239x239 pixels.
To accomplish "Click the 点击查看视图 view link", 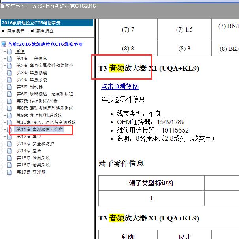I will 120,86.
